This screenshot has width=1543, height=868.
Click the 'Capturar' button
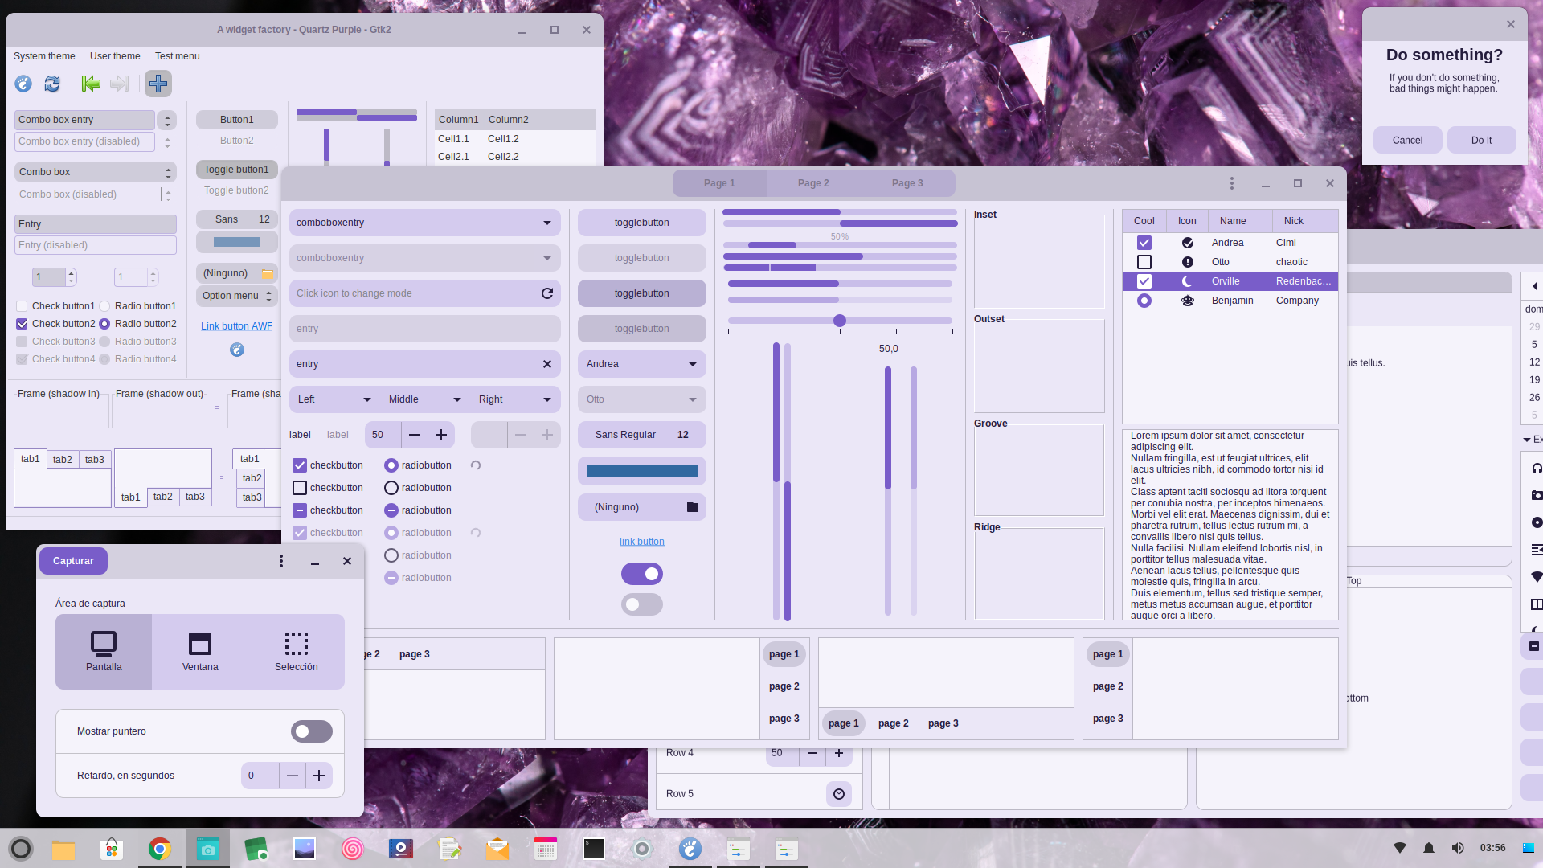(73, 561)
